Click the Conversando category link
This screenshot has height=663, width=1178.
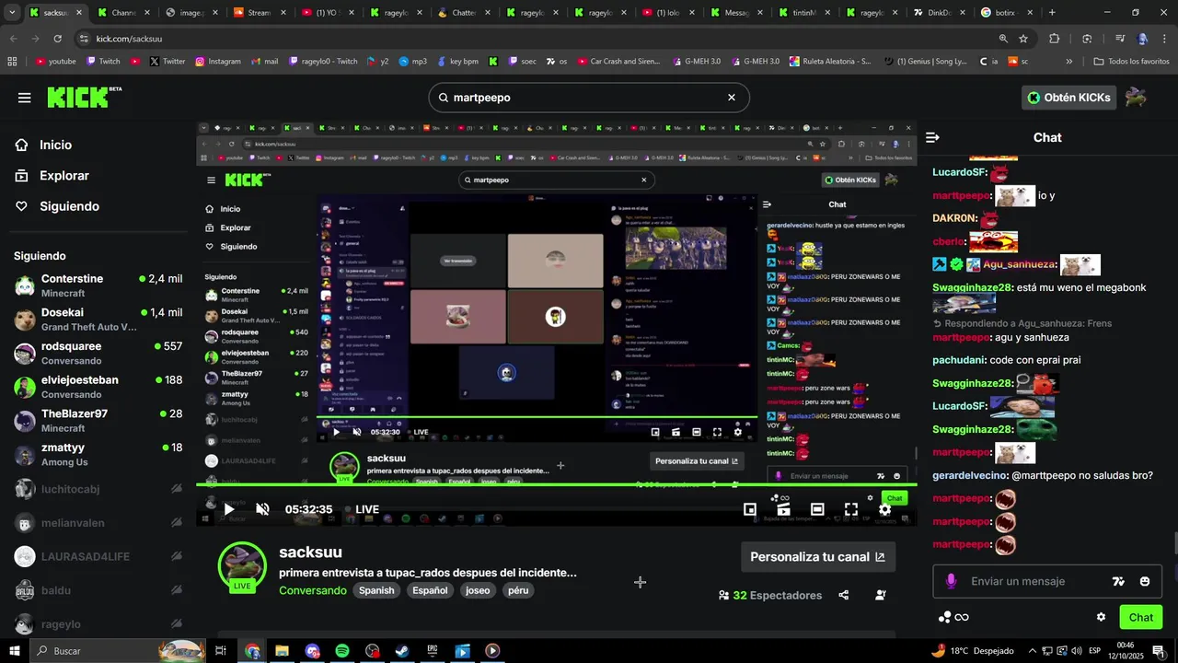click(x=313, y=590)
